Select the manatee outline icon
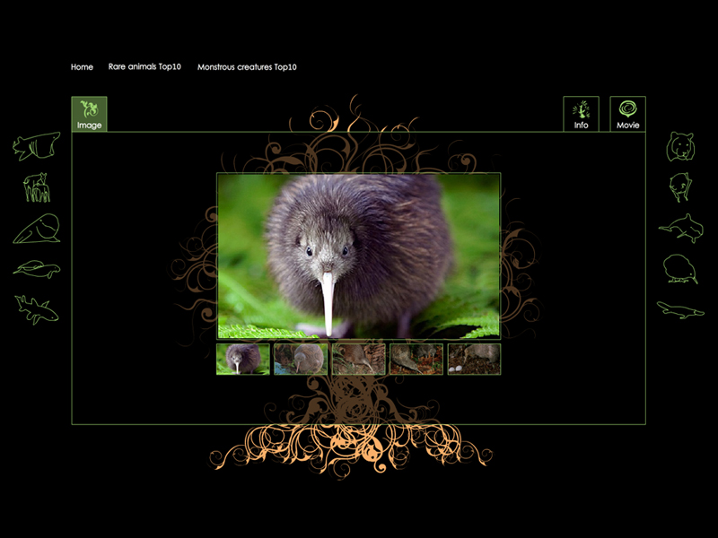The width and height of the screenshot is (718, 538). pyautogui.click(x=37, y=269)
